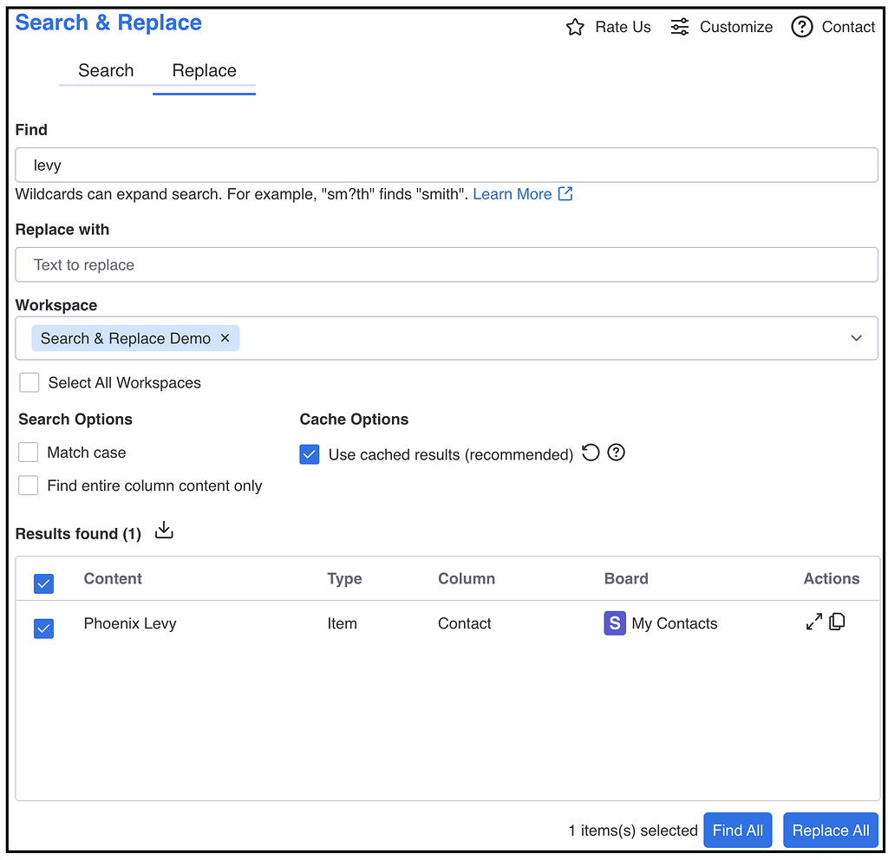Enable Match case option
Image resolution: width=888 pixels, height=860 pixels.
tap(29, 453)
